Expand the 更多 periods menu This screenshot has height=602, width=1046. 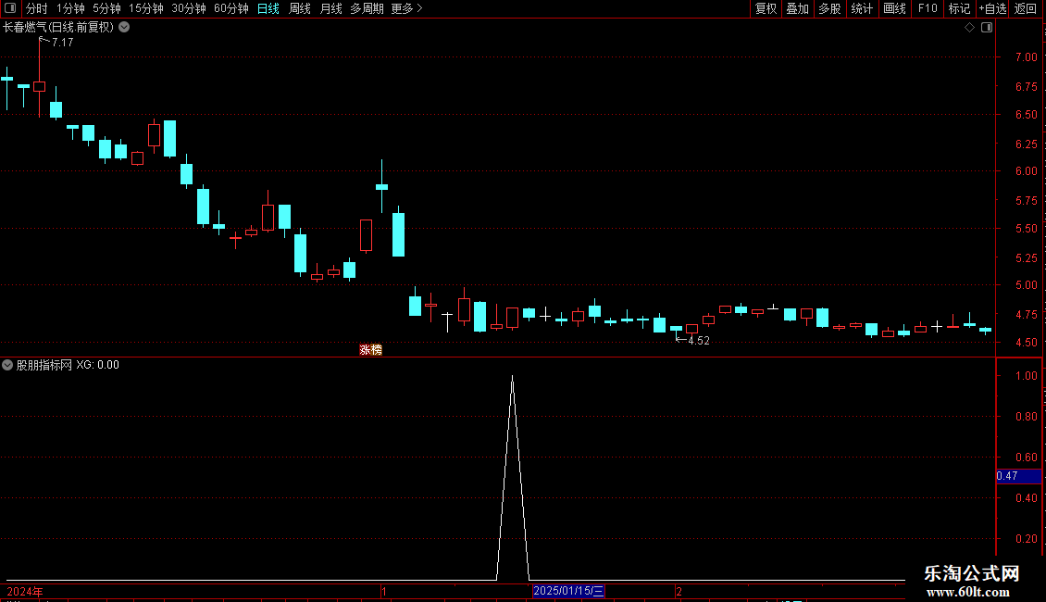point(407,8)
